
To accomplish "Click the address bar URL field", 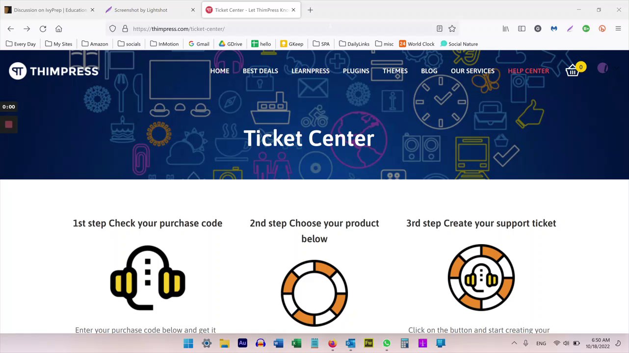I will click(282, 29).
